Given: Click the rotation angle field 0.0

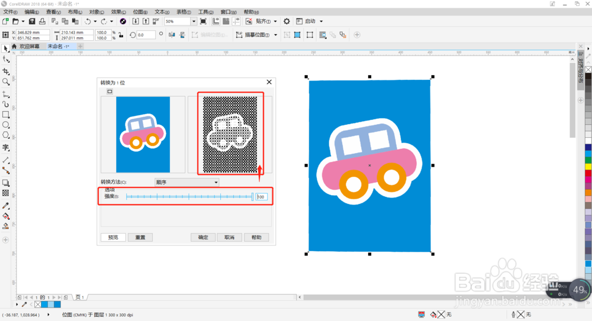Looking at the screenshot, I should coord(146,35).
